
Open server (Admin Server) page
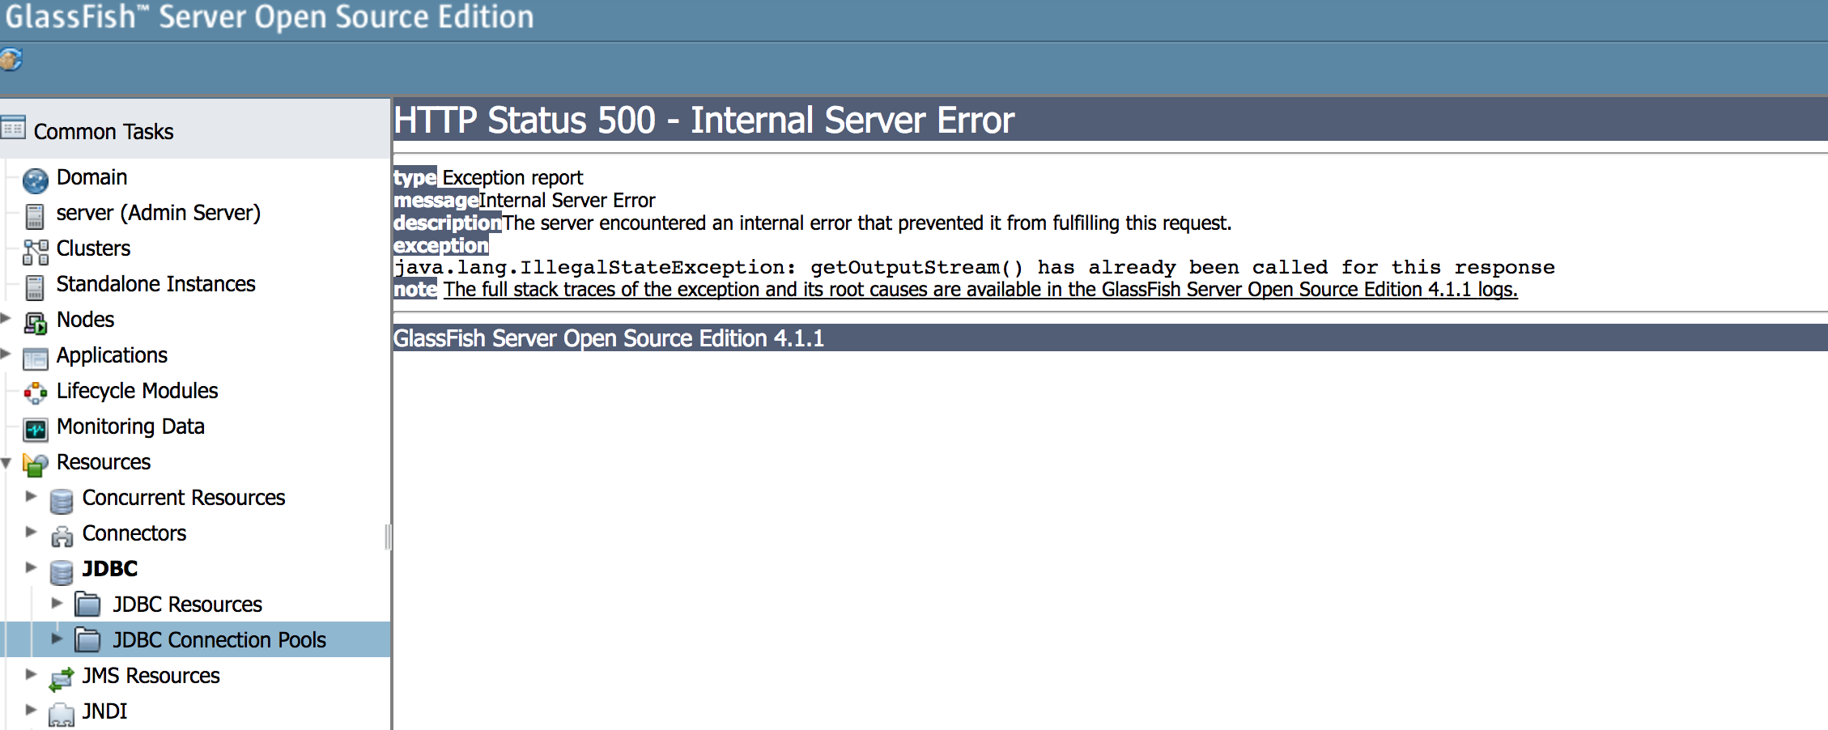tap(159, 213)
